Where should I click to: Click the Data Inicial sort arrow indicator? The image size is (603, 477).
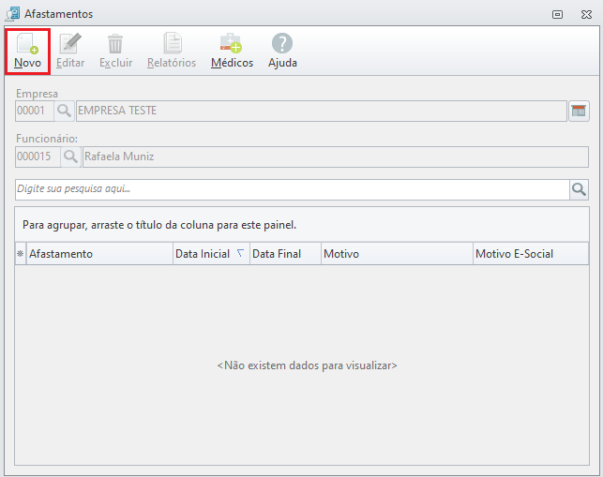click(240, 253)
